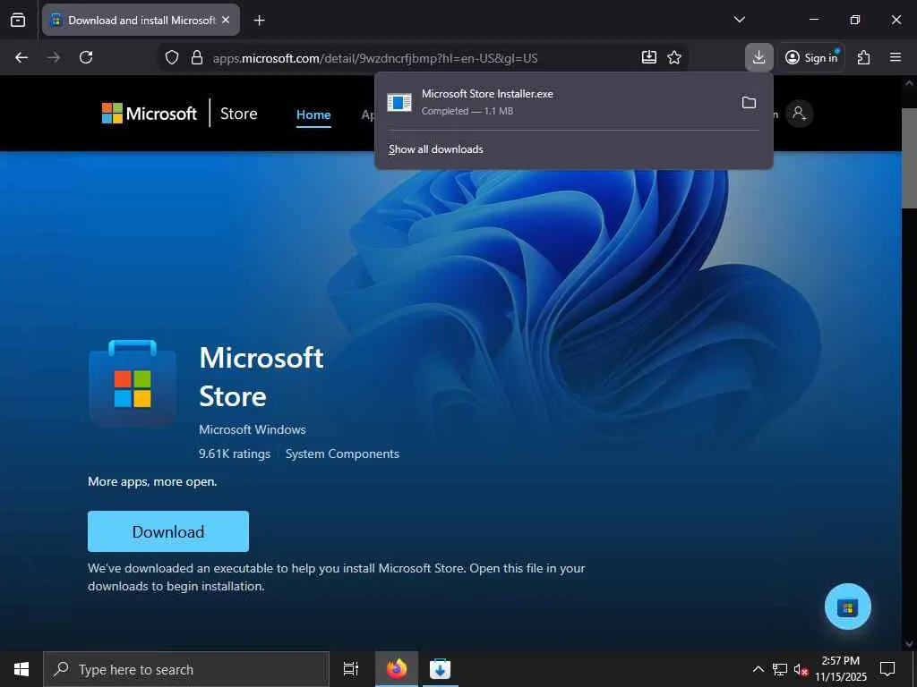This screenshot has width=917, height=687.
Task: Open the Microsoft Windows publisher link
Action: [x=252, y=429]
